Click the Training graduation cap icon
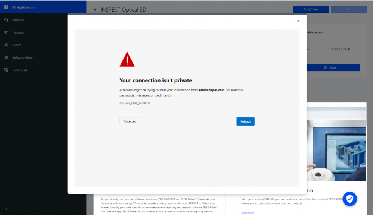The width and height of the screenshot is (373, 215). (x=6, y=32)
